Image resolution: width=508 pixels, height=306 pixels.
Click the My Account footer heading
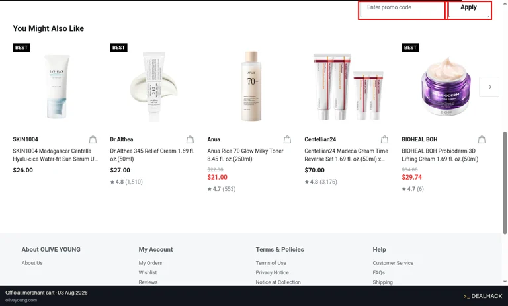[155, 249]
